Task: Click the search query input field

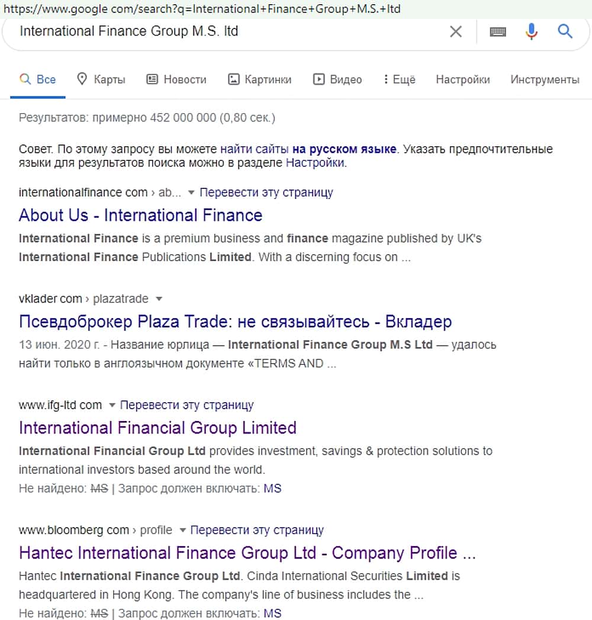Action: point(225,31)
